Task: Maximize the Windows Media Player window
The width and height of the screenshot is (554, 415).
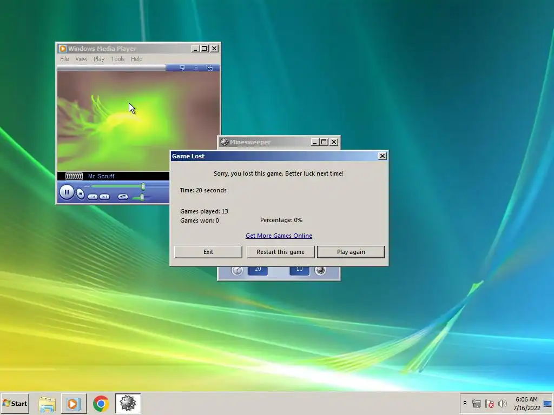Action: (204, 48)
